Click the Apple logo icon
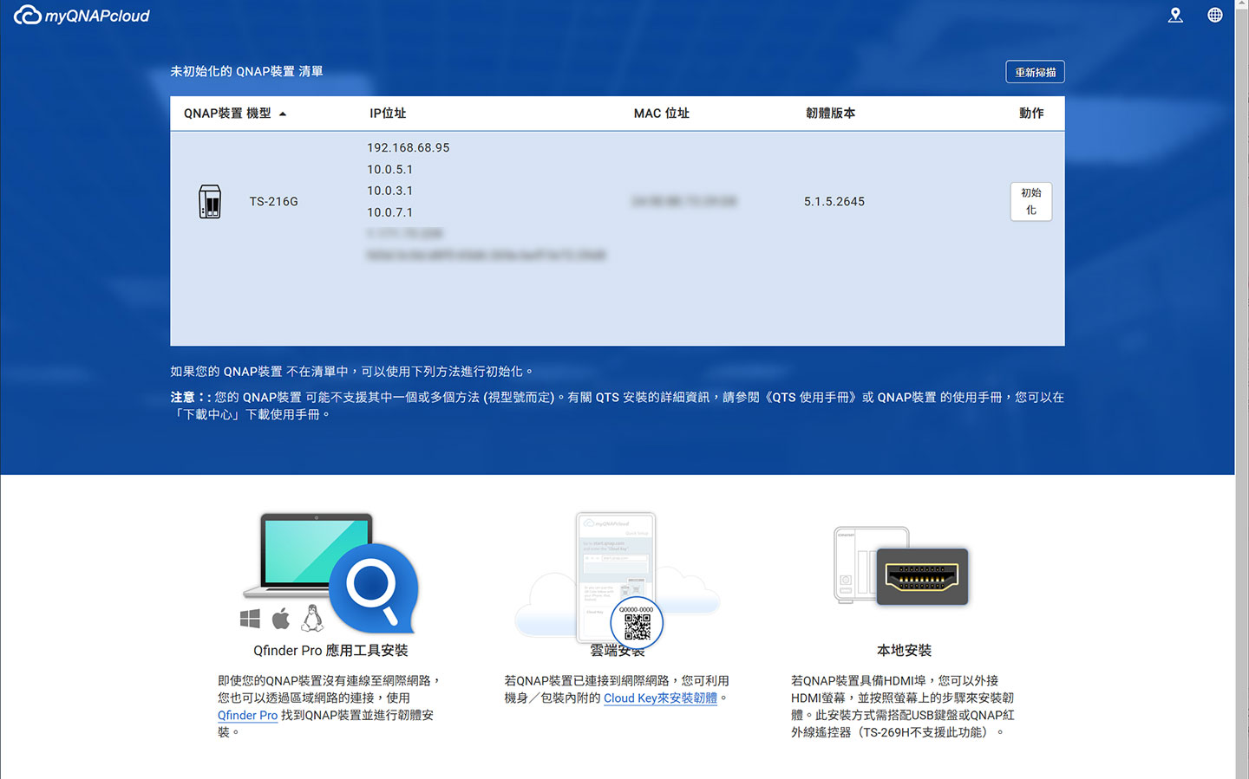This screenshot has width=1249, height=779. (281, 619)
